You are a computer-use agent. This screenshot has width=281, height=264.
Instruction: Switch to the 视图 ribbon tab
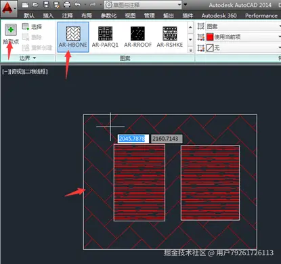pyautogui.click(x=130, y=16)
